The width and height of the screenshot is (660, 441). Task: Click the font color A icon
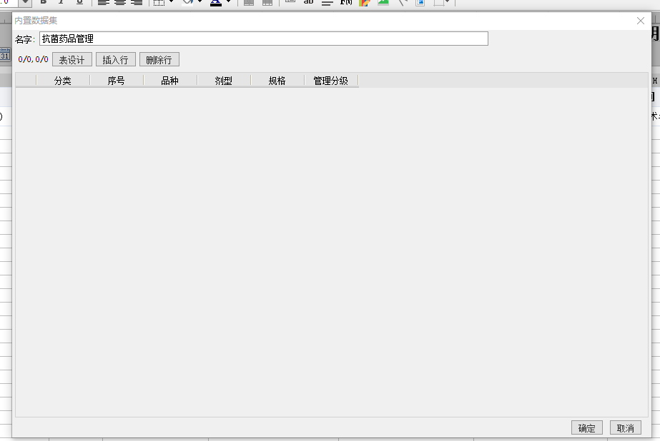(x=216, y=2)
